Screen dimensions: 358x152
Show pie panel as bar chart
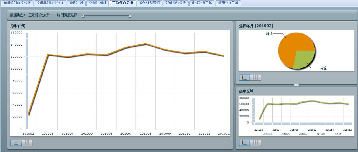(255, 78)
